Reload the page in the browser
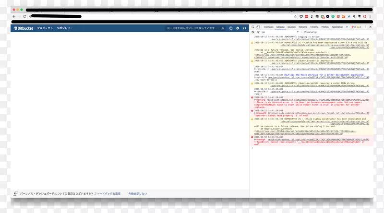 (24, 16)
